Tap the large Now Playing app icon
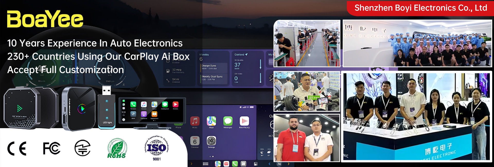Viewport: 494px width, 167px height. coord(244,121)
